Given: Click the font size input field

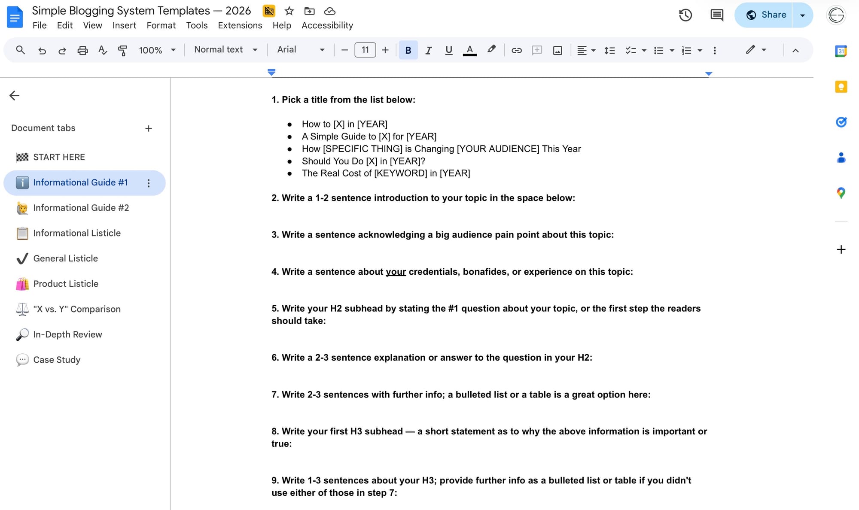Looking at the screenshot, I should point(365,50).
